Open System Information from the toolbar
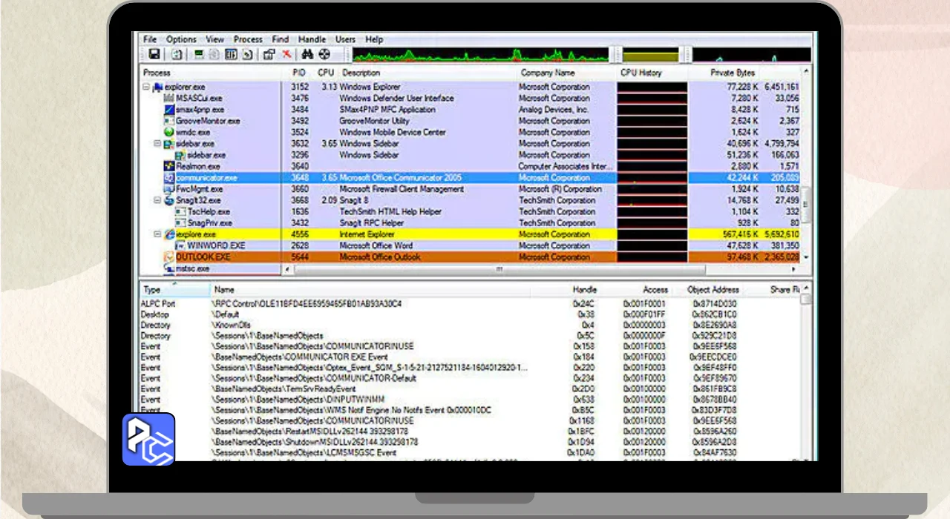Screen dimensions: 950x519 [x=198, y=54]
